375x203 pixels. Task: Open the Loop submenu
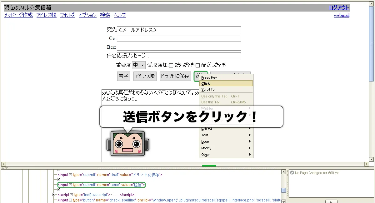point(226,141)
